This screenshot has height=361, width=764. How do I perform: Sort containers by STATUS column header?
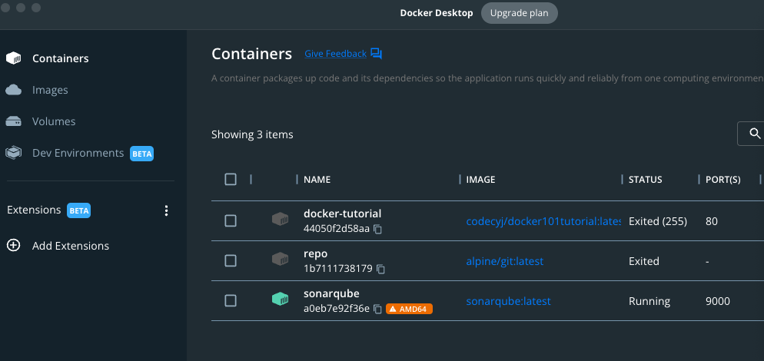tap(645, 179)
